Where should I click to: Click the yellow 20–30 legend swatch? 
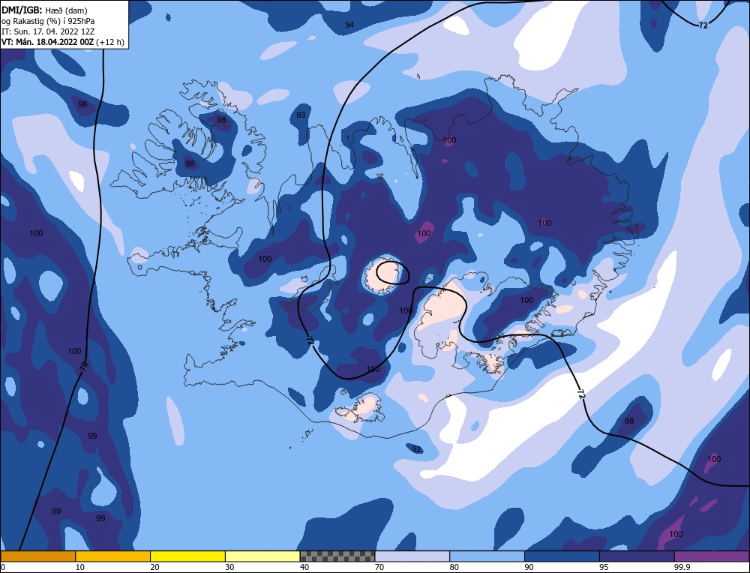[187, 556]
